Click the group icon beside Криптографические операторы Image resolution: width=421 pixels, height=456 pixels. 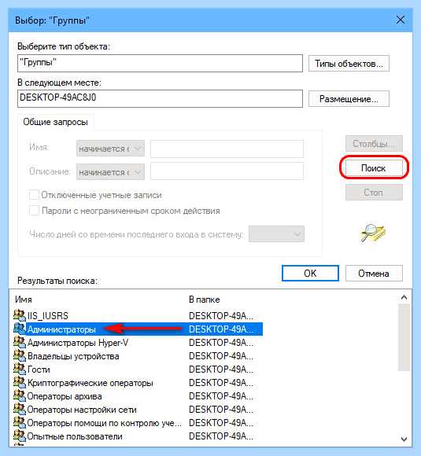pos(20,382)
